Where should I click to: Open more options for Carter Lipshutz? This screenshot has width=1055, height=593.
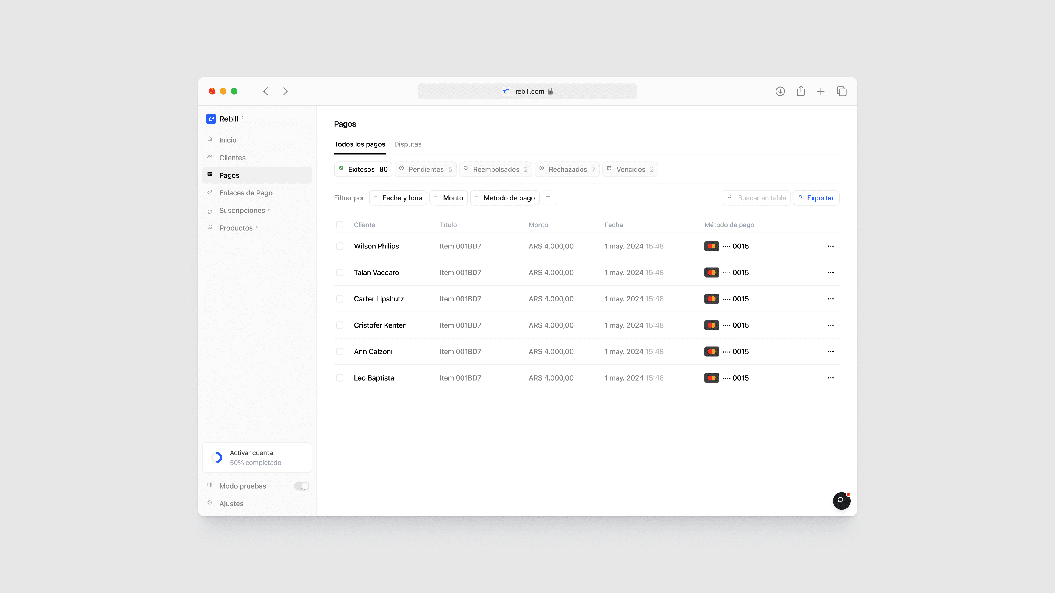(831, 299)
